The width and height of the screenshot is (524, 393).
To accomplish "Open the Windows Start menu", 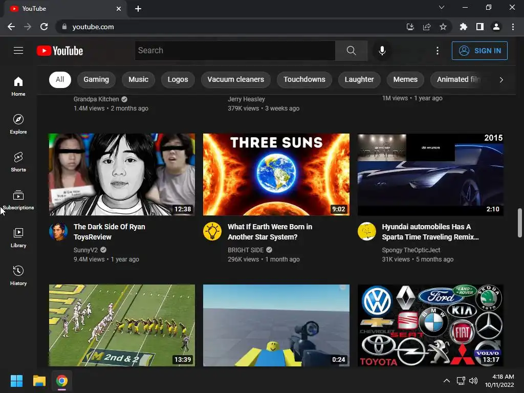I will 16,381.
